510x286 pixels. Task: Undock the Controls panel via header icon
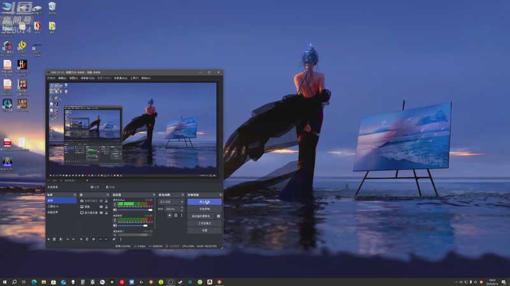click(x=221, y=194)
